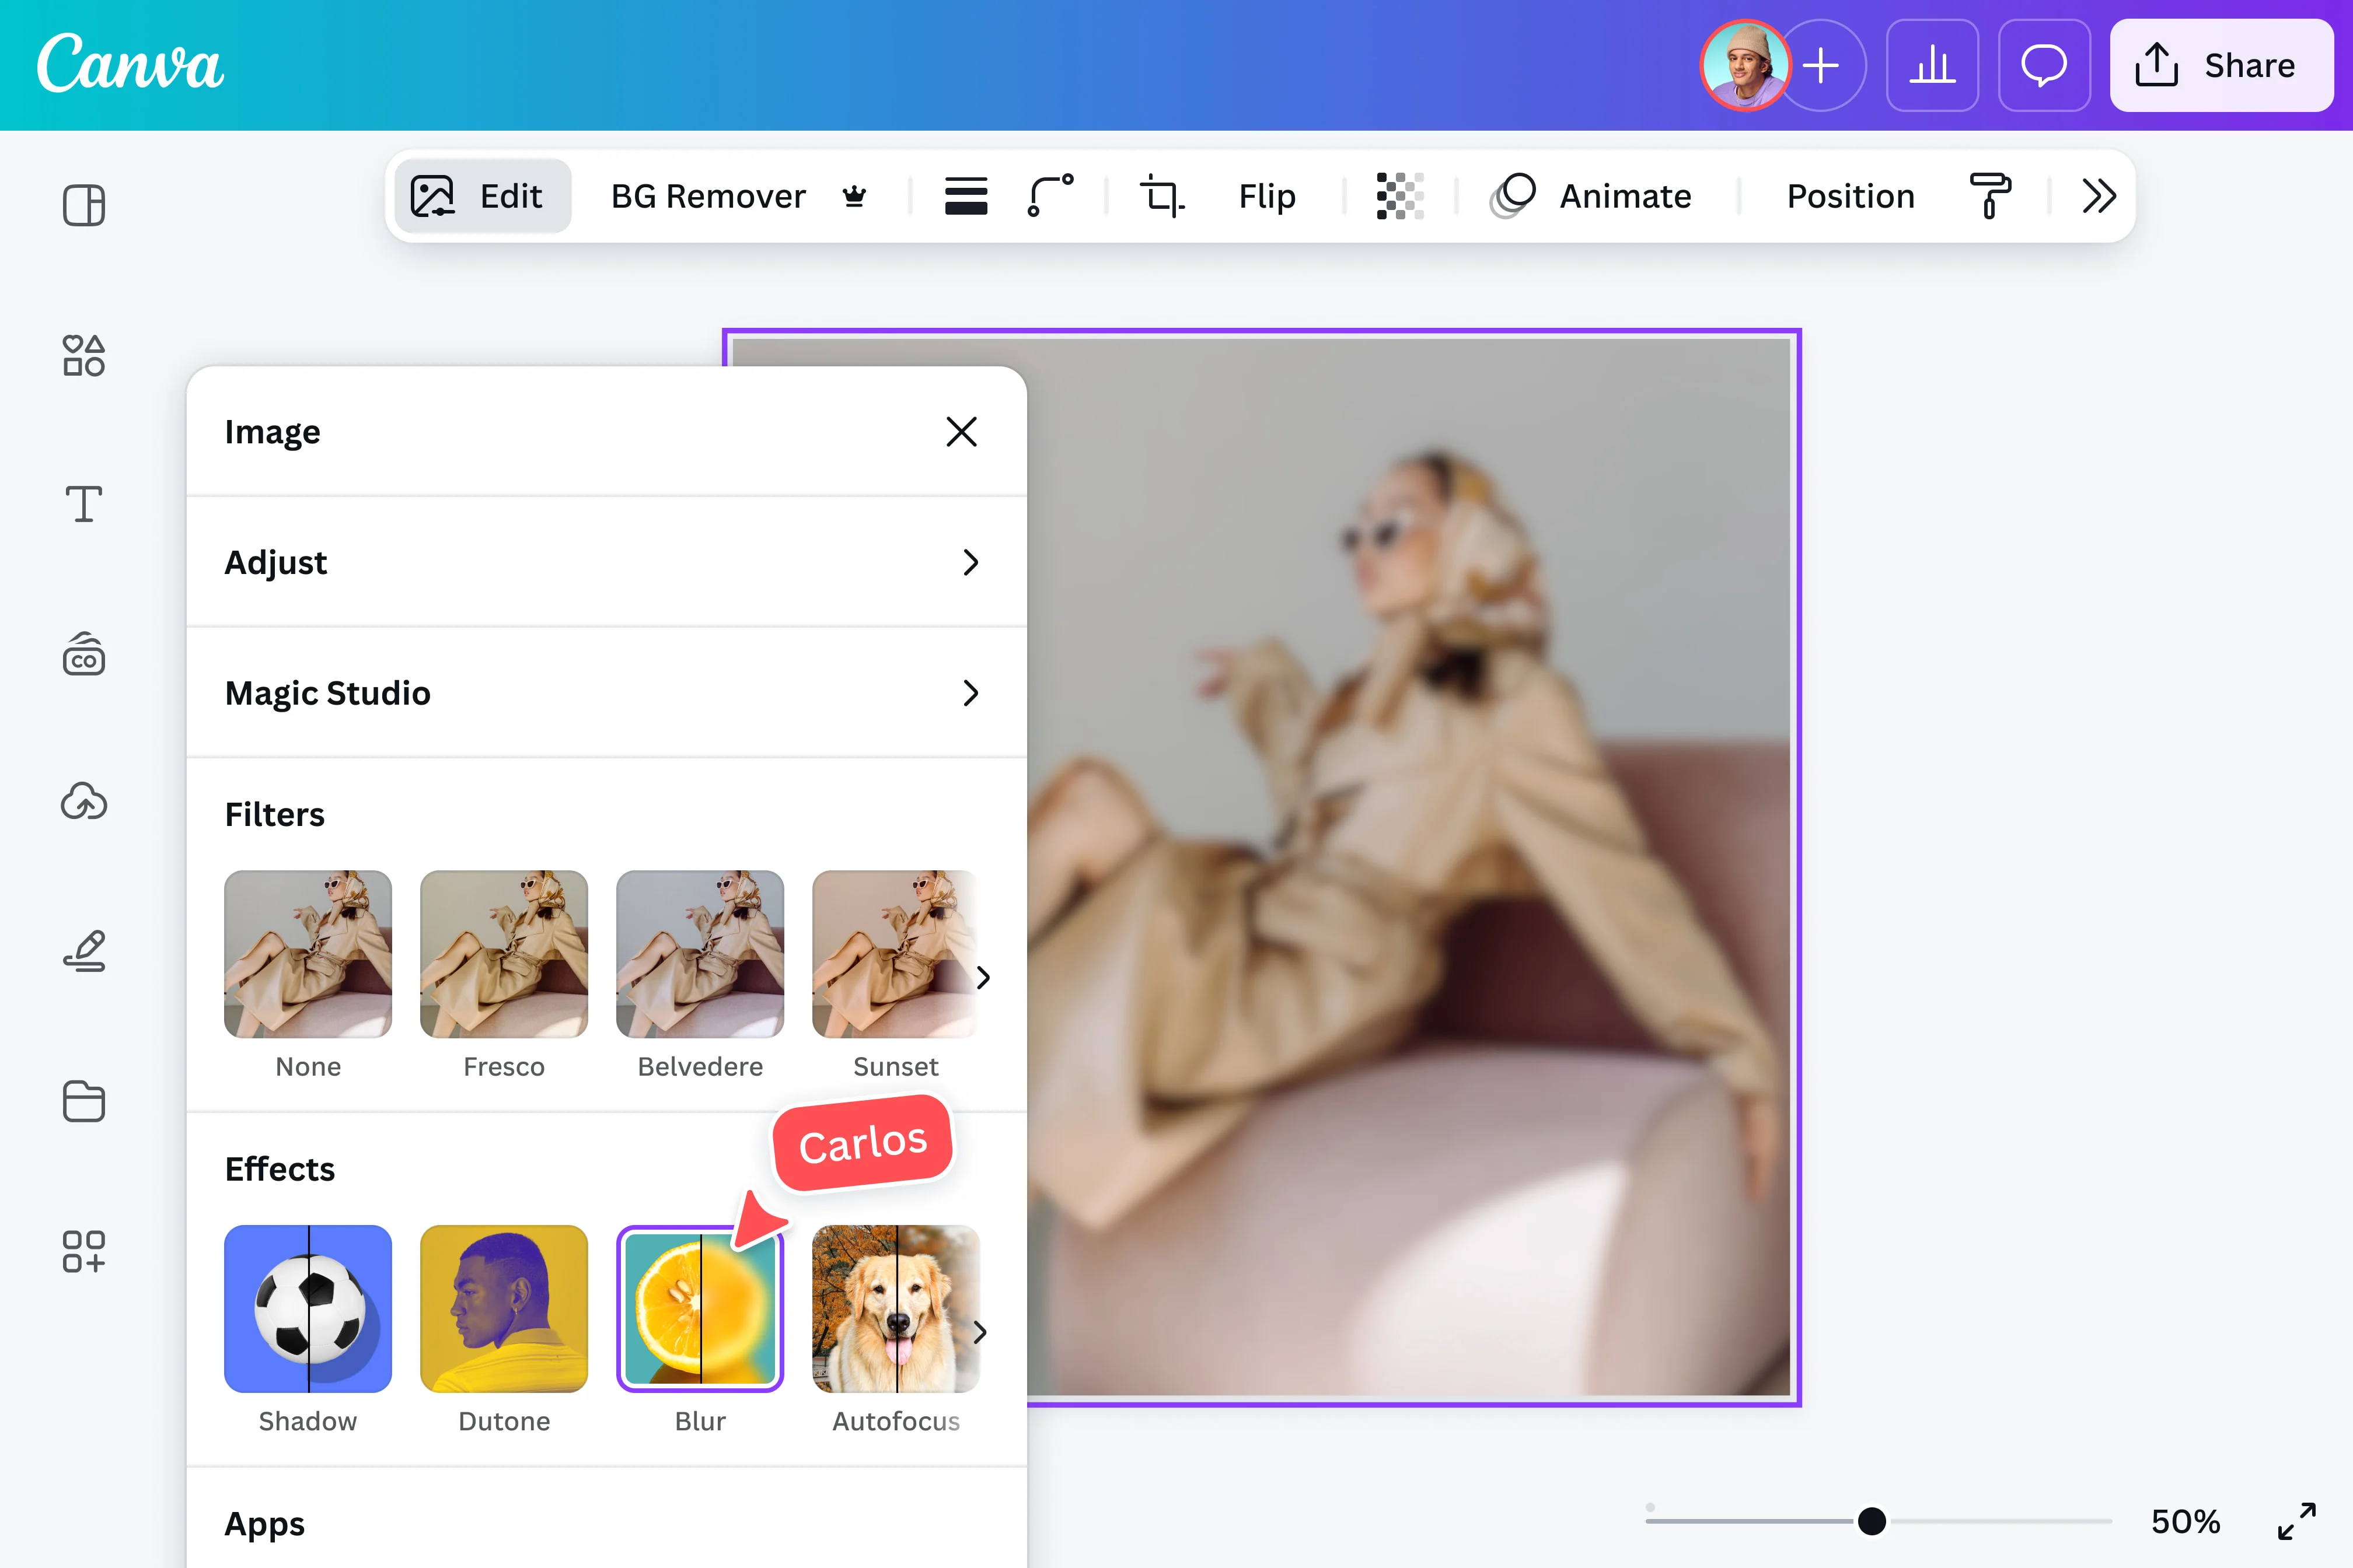
Task: Open the Elements panel in the sidebar
Action: [x=83, y=356]
